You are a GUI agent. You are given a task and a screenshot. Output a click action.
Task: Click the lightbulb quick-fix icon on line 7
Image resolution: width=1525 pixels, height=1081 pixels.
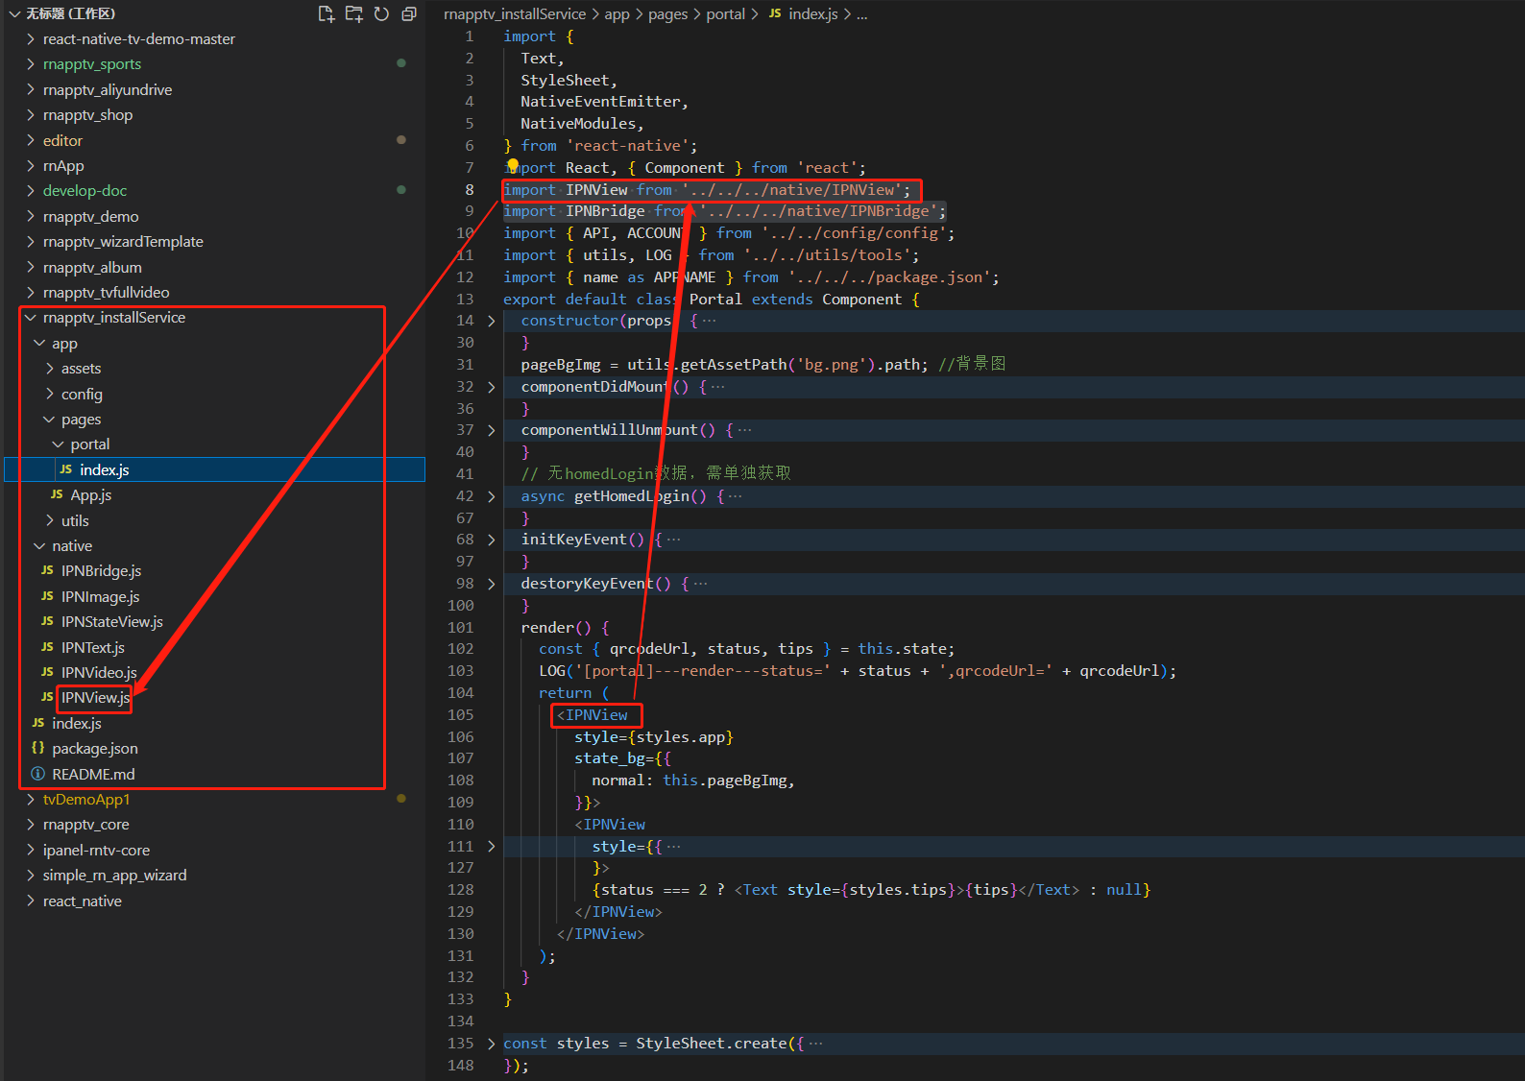click(512, 166)
